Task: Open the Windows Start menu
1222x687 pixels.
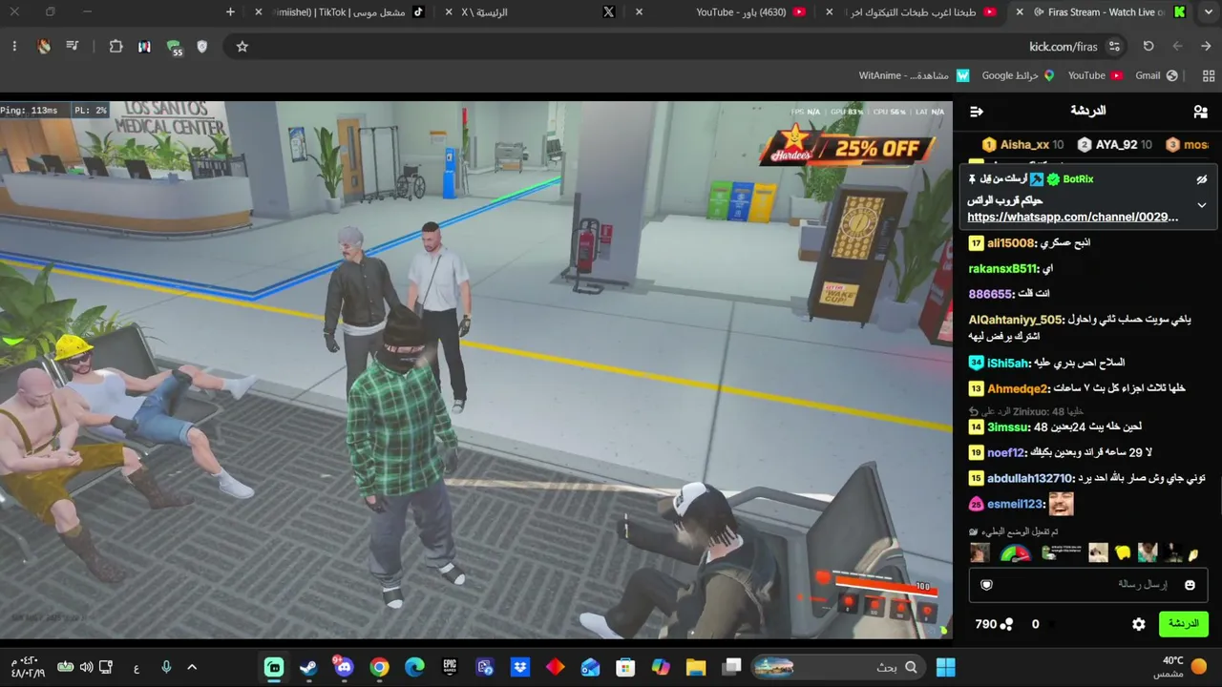Action: coord(945,667)
